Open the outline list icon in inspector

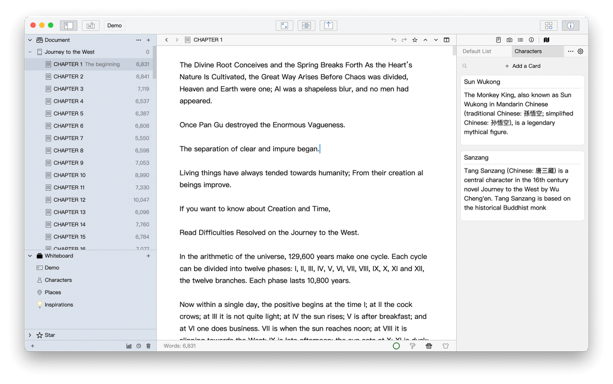pyautogui.click(x=520, y=40)
